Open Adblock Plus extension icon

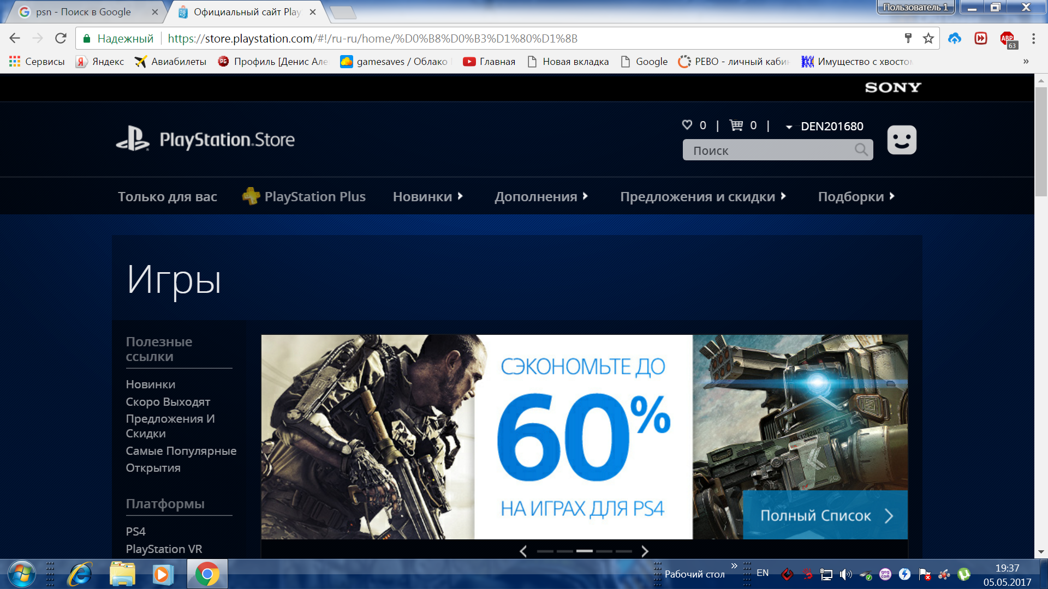(x=1007, y=38)
